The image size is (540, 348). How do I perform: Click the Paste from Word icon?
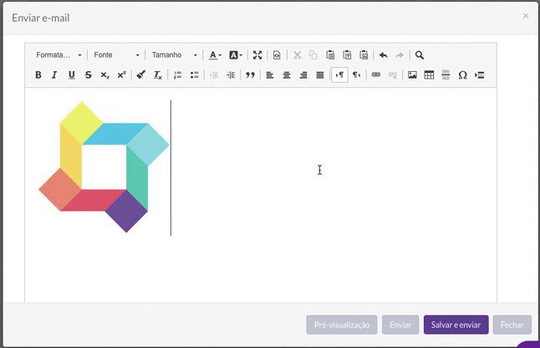point(364,55)
